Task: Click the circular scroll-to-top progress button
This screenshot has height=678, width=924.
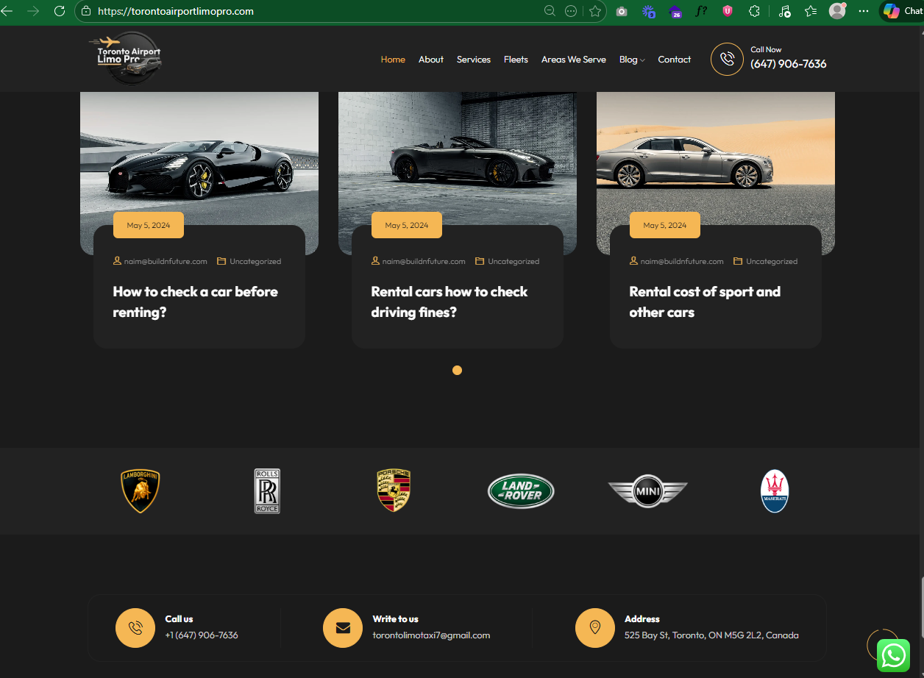Action: pyautogui.click(x=883, y=645)
